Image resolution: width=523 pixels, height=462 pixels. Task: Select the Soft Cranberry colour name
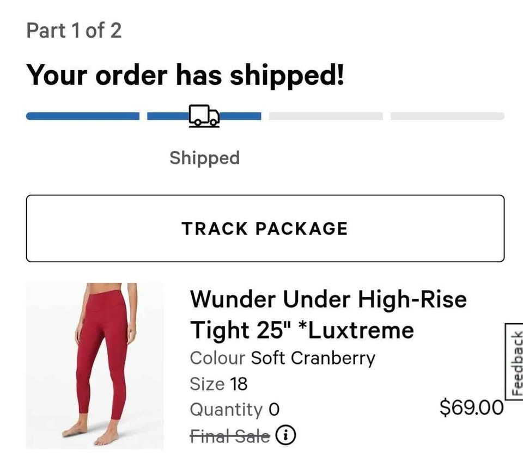[313, 358]
